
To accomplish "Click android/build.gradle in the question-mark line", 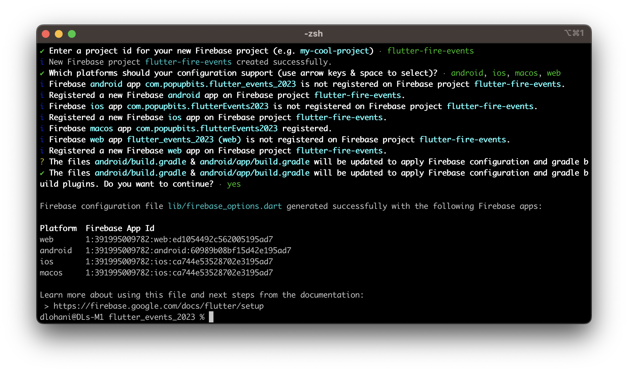I will click(x=140, y=162).
